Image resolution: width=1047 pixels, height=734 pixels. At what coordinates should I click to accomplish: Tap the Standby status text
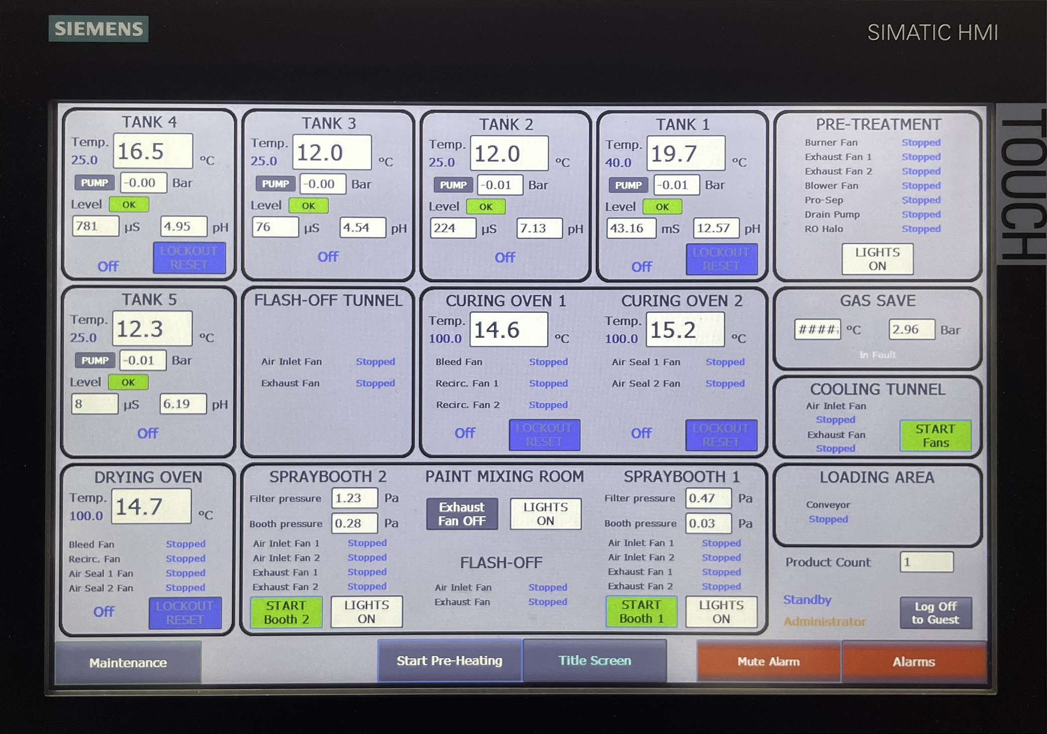click(x=807, y=599)
